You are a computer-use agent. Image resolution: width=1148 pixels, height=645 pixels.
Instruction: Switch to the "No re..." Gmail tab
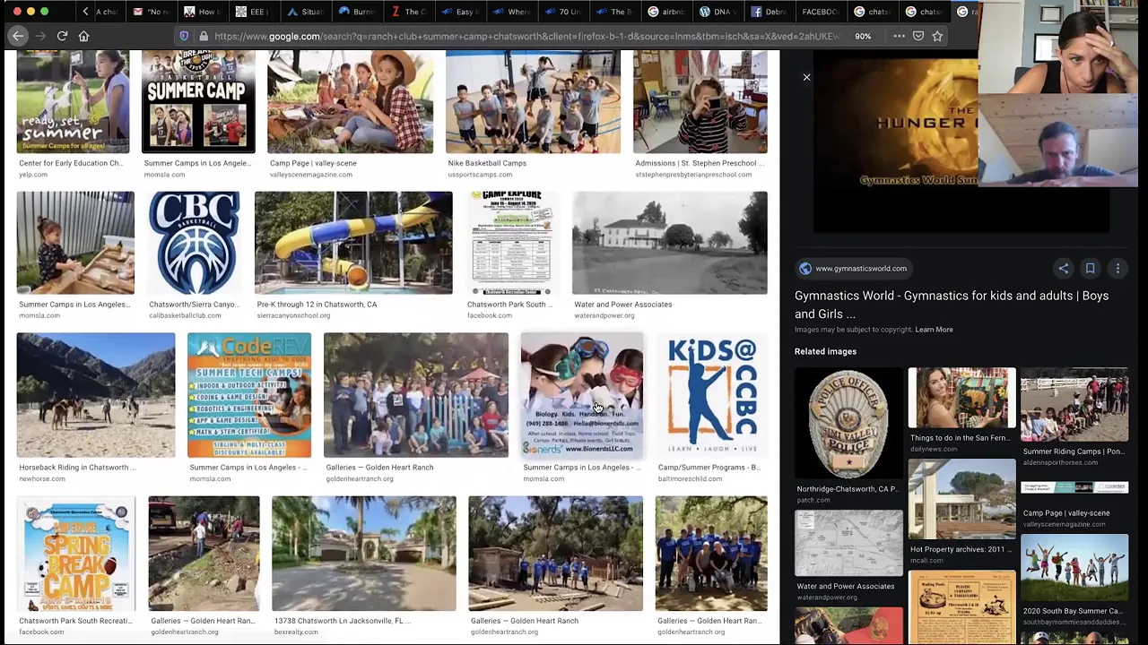[x=151, y=12]
